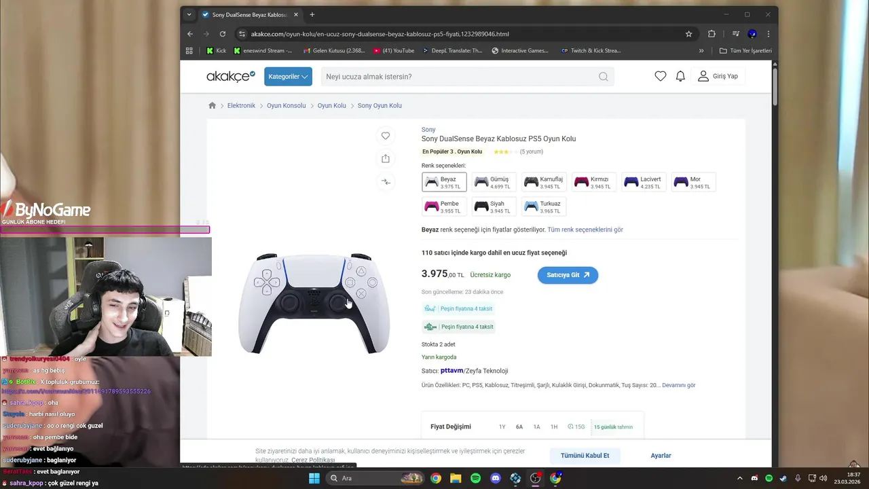This screenshot has width=869, height=489.
Task: Select Beyaz color option
Action: tap(444, 182)
